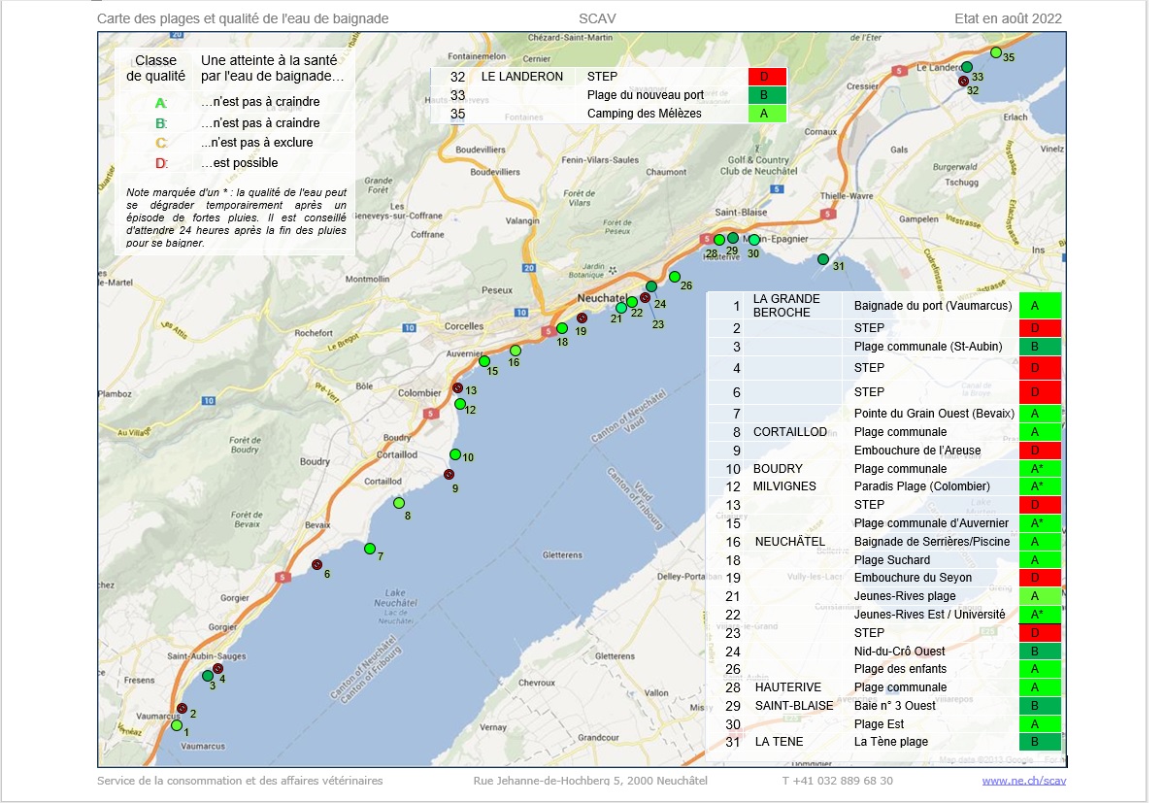Click 'Jeunes-Rives Est / Université' entry
The width and height of the screenshot is (1165, 803).
(x=930, y=615)
